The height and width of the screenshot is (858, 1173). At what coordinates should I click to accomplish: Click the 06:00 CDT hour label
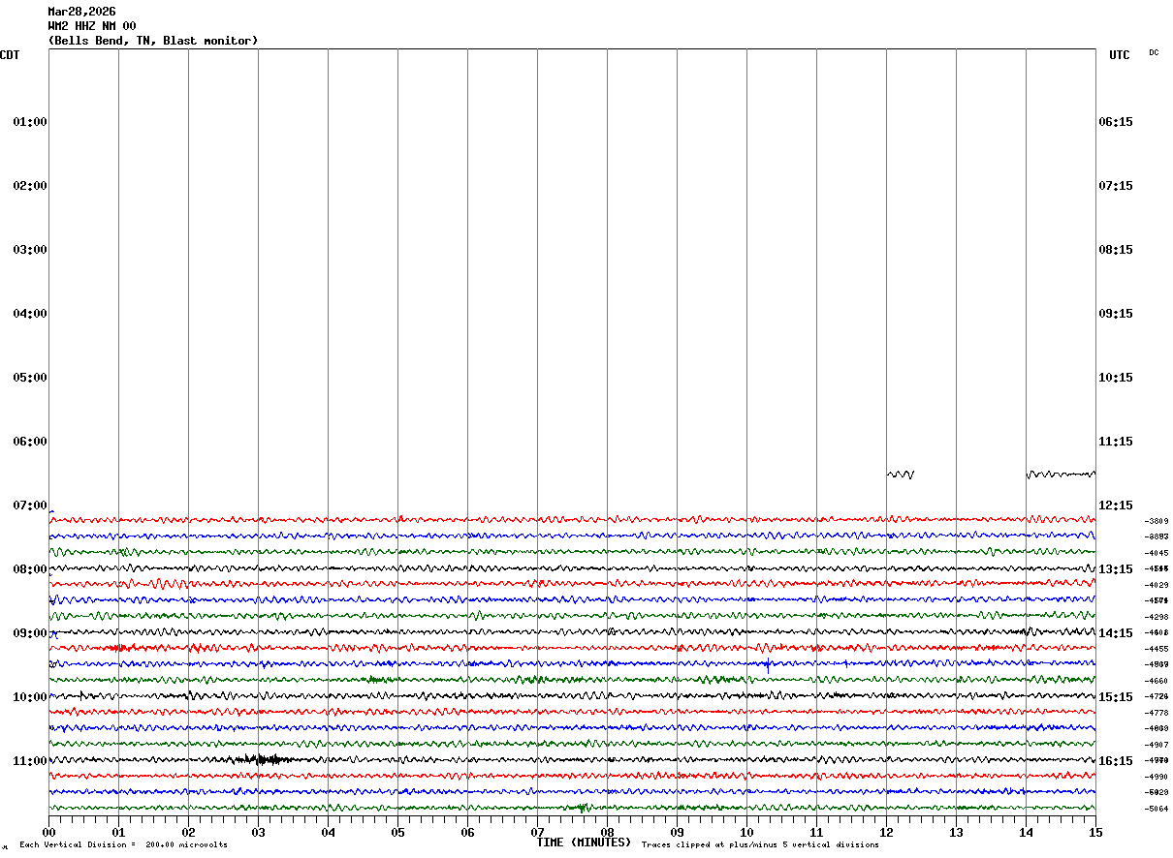tap(30, 442)
